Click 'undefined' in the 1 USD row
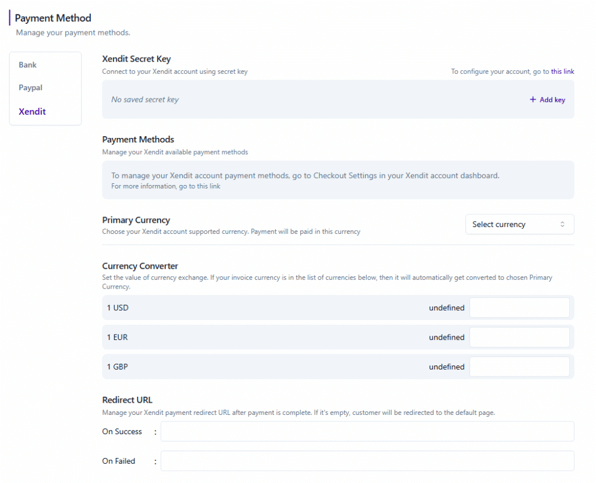 coord(446,308)
